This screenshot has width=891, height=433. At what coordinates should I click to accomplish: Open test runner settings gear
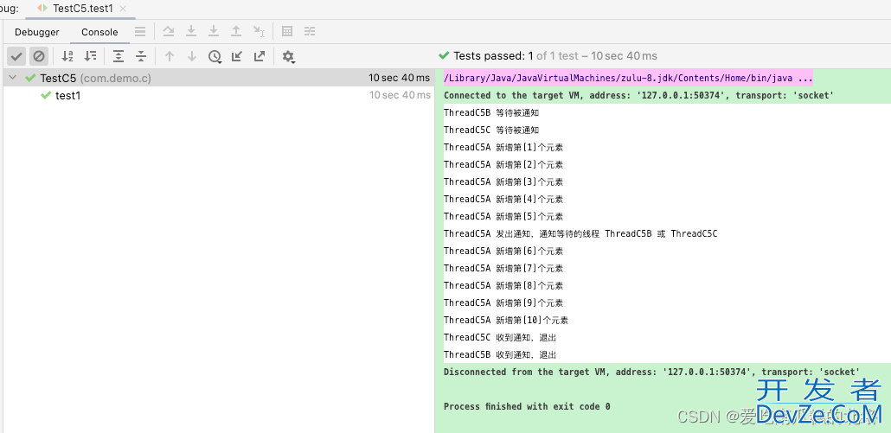[289, 57]
